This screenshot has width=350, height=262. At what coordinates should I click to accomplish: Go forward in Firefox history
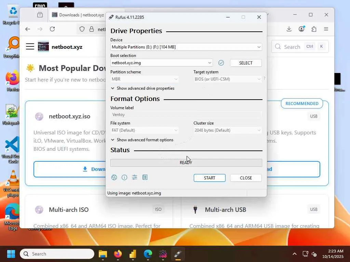(40, 29)
